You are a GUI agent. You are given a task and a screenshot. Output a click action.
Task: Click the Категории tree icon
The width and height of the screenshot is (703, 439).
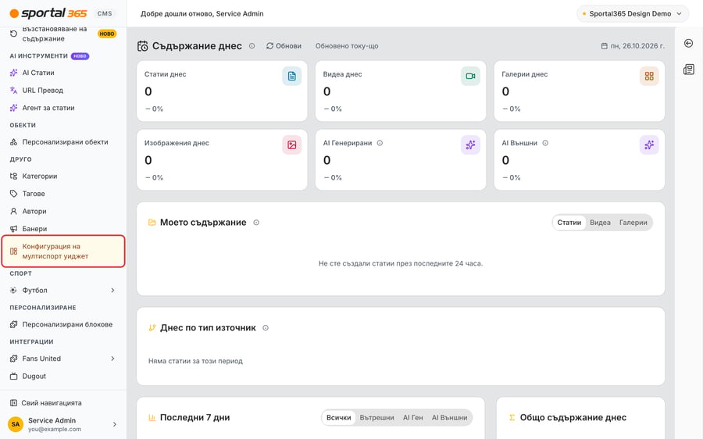click(13, 177)
